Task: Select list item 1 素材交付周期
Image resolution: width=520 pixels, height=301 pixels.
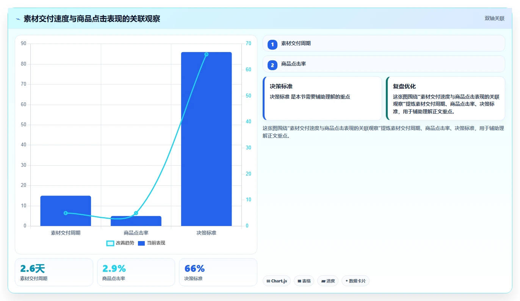Action: (x=384, y=43)
